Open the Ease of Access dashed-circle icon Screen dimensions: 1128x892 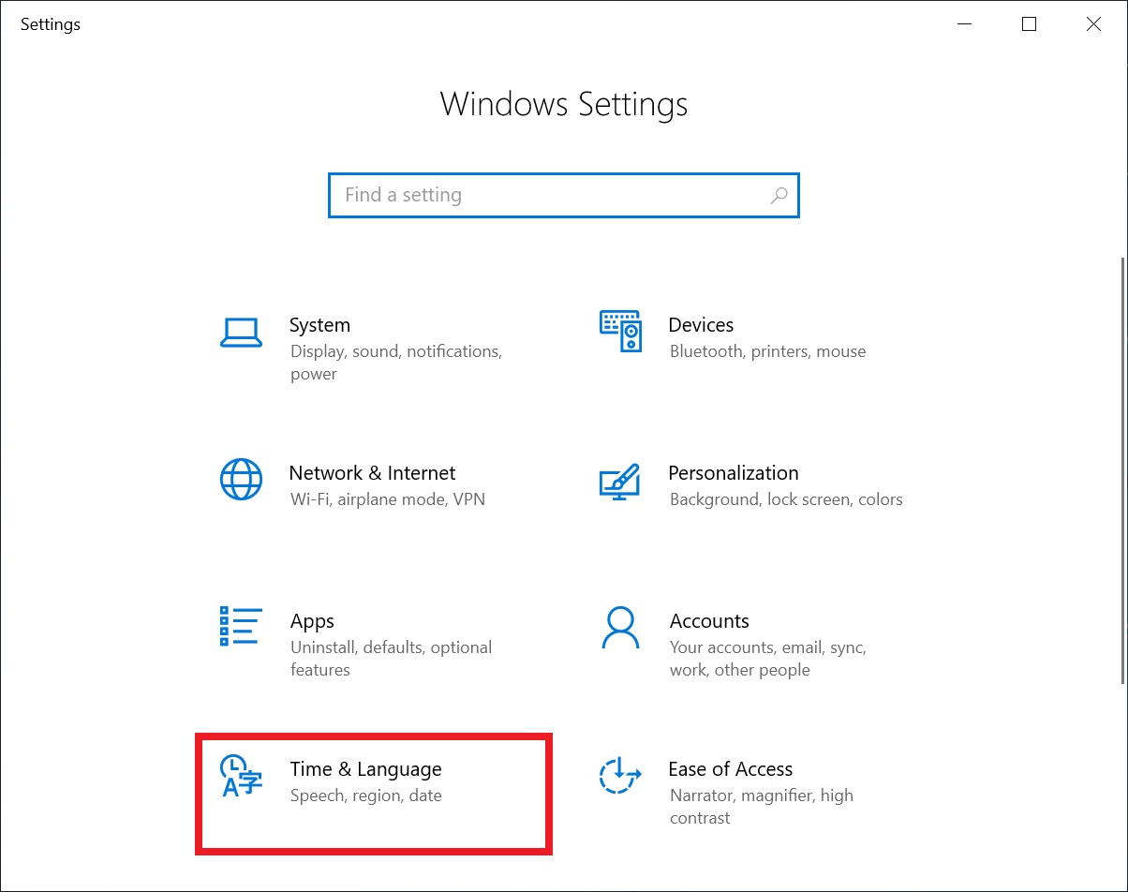619,775
